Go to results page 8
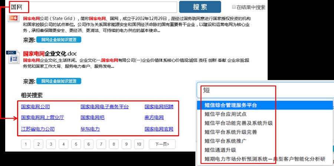Viewport: 334px width, 166px height. pyautogui.click(x=114, y=144)
